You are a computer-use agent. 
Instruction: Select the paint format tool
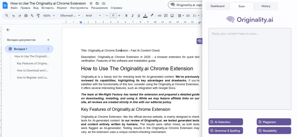38,16
